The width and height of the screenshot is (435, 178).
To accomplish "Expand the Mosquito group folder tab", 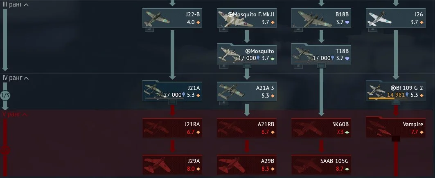I will [x=247, y=66].
